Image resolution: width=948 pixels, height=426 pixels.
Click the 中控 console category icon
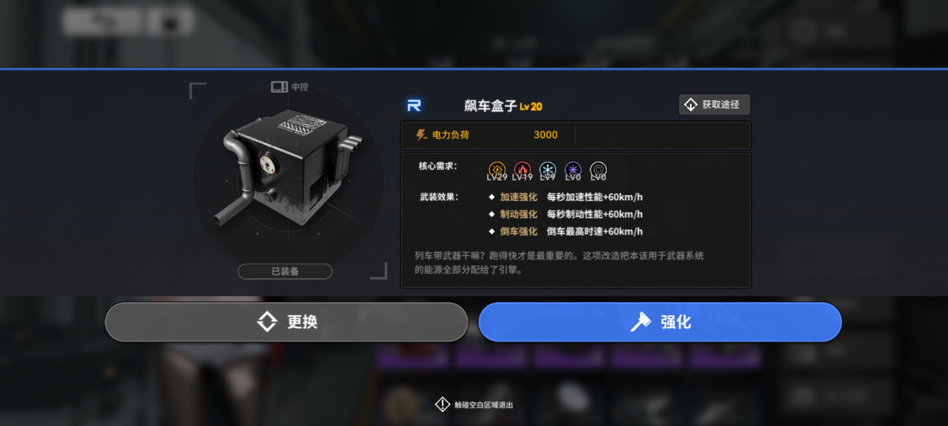[x=279, y=87]
